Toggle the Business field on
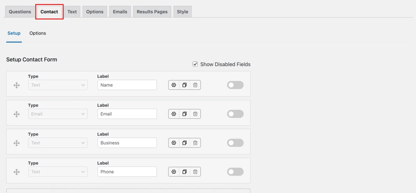This screenshot has width=416, height=193. coord(235,142)
